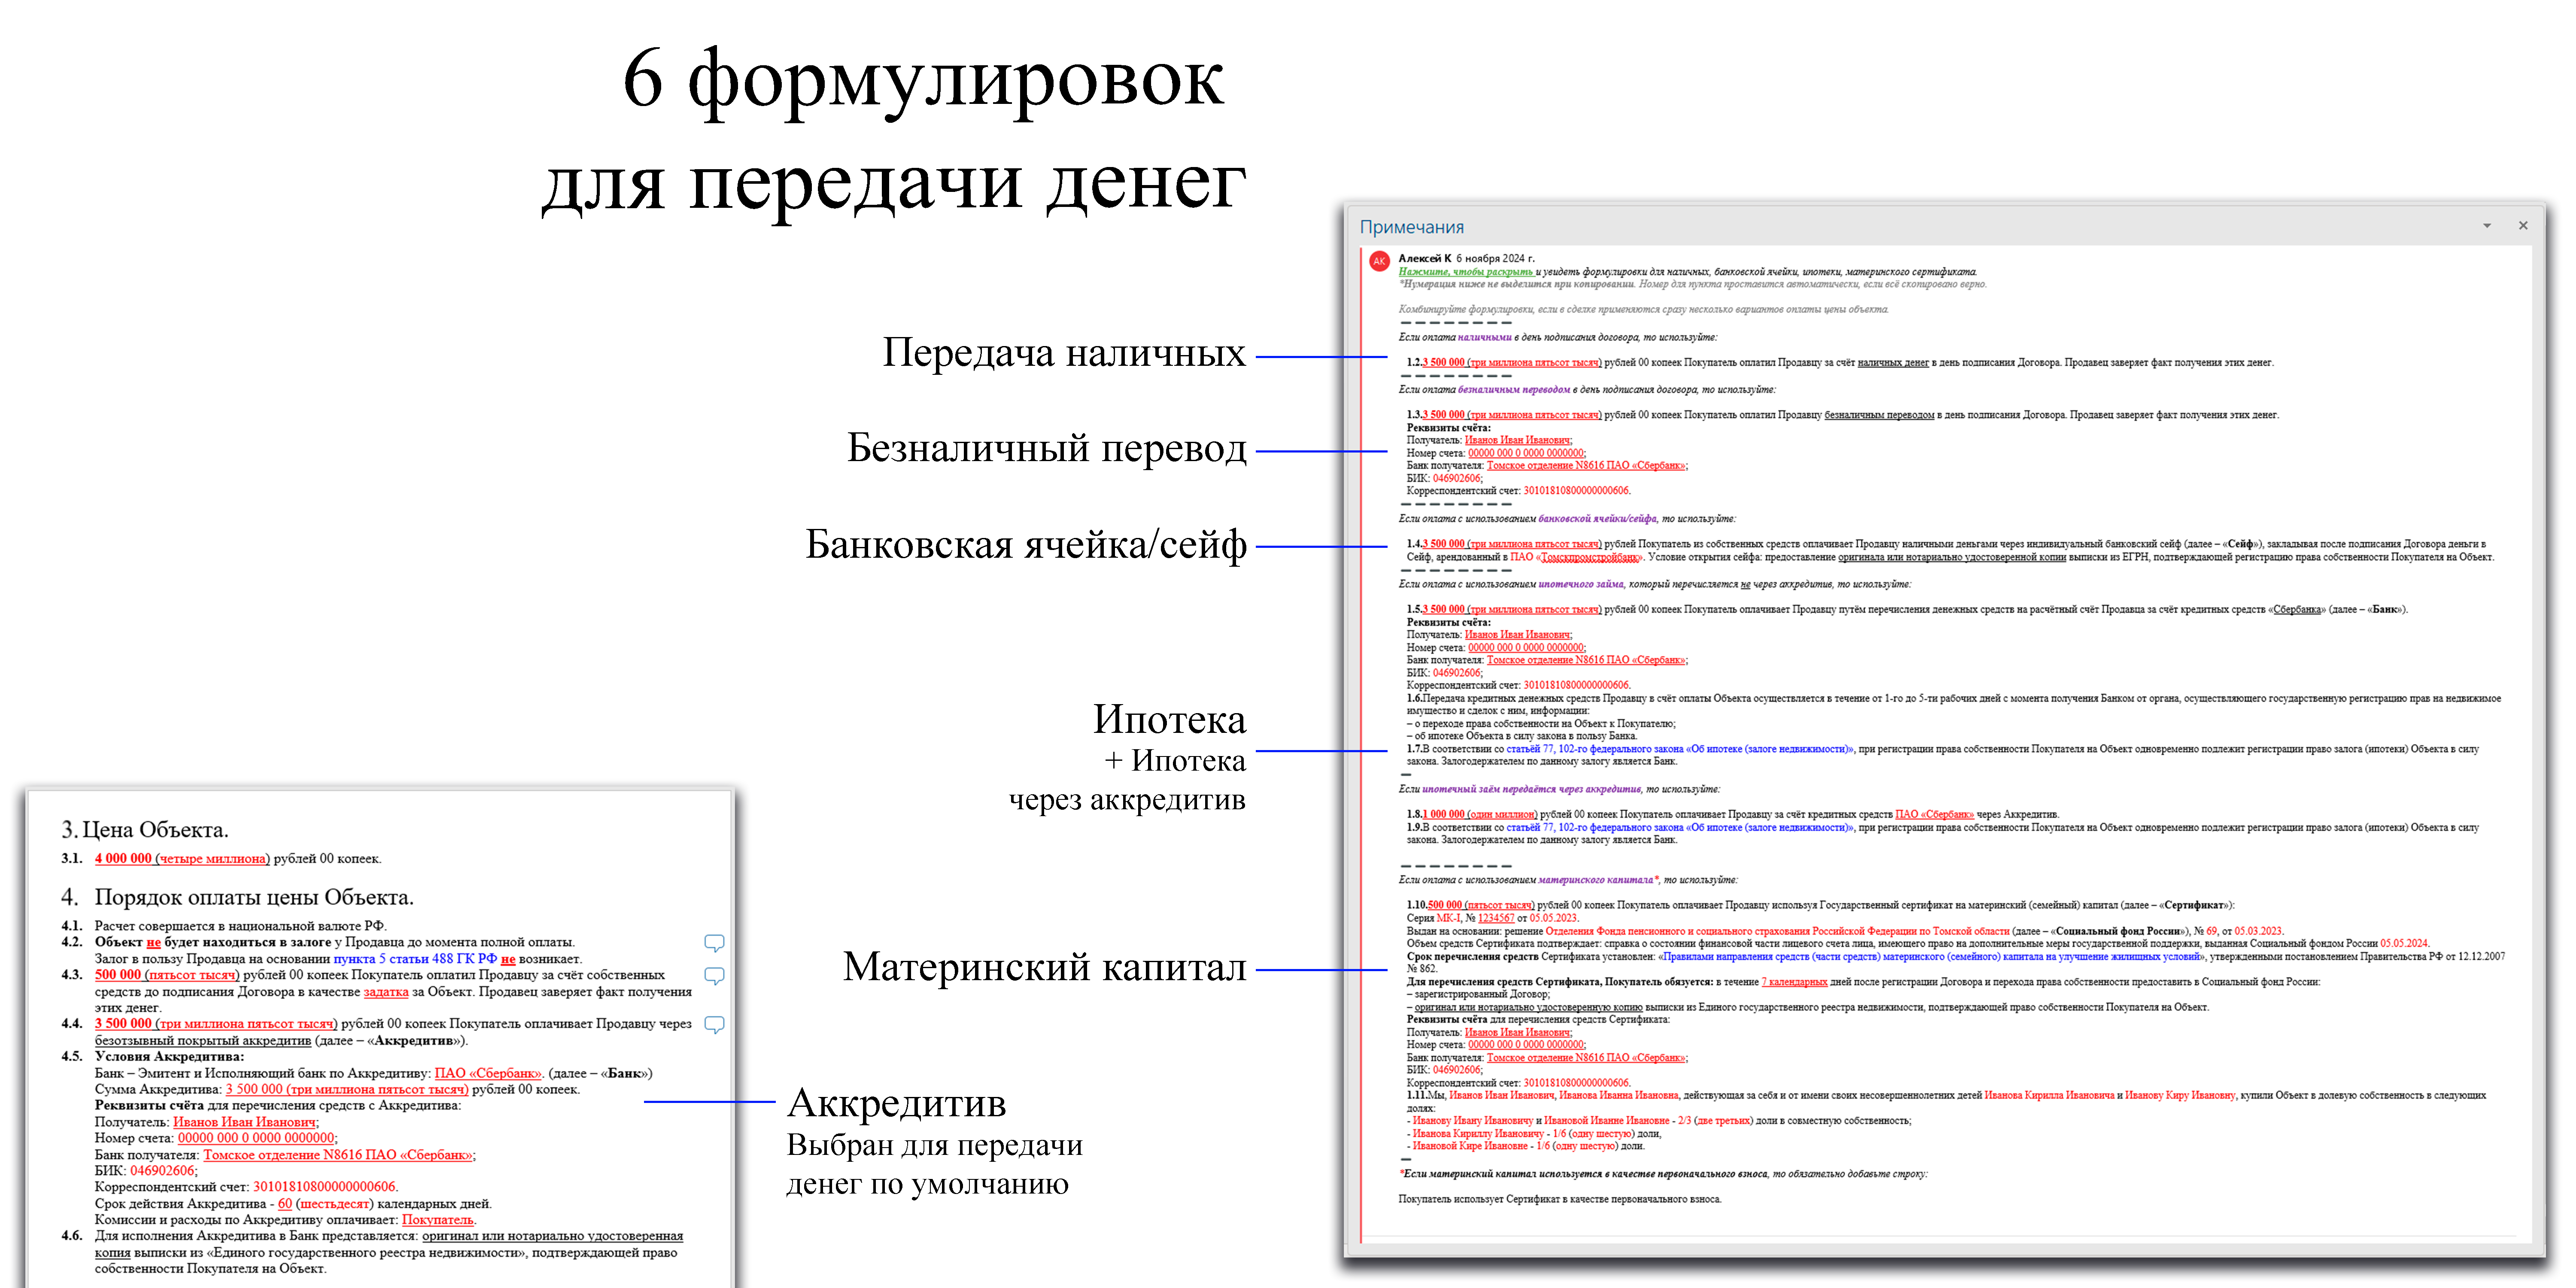Close the Примечания comments pane
Viewport: 2576px width, 1288px height.
coord(2523,226)
